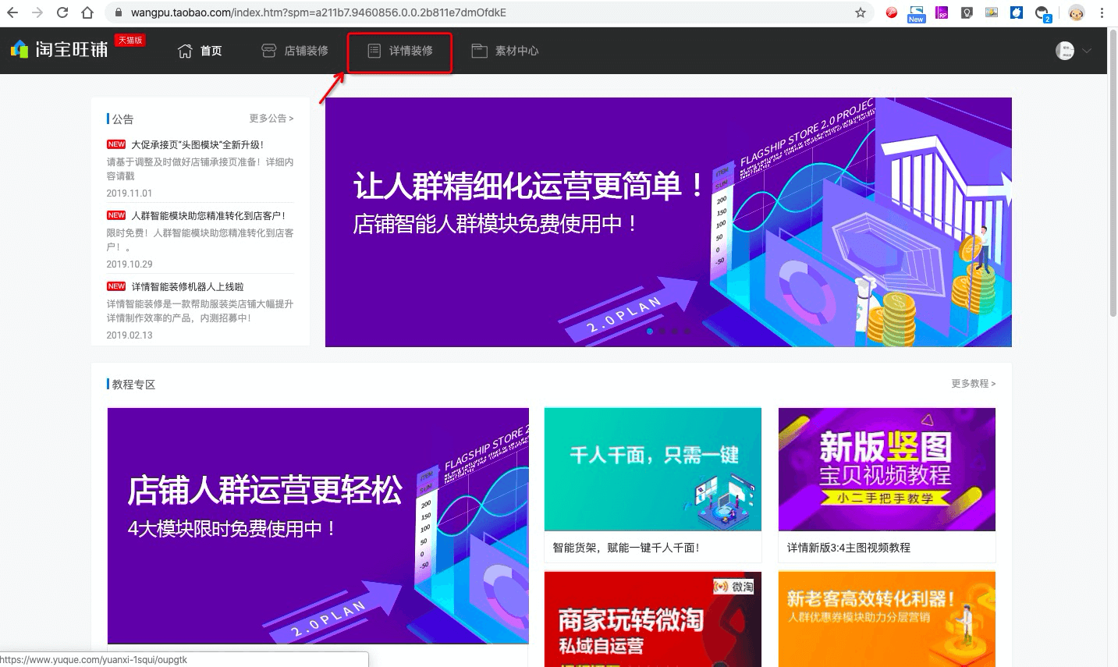
Task: Open the extension with New badge
Action: [x=916, y=13]
